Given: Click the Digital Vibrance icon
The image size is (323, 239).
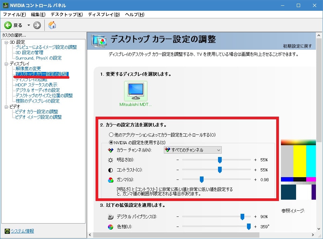Looking at the screenshot, I should click(x=111, y=217).
